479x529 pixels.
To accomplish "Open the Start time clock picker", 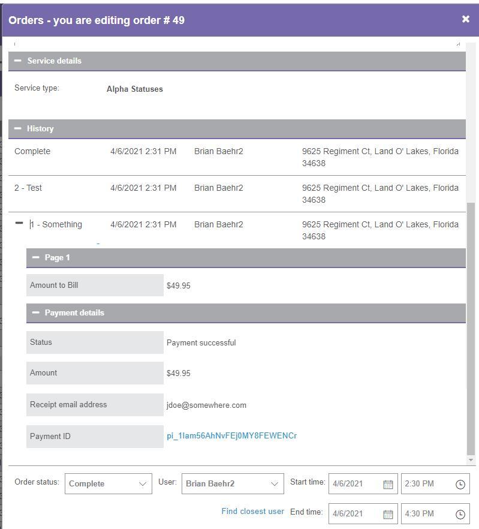I will pyautogui.click(x=460, y=484).
